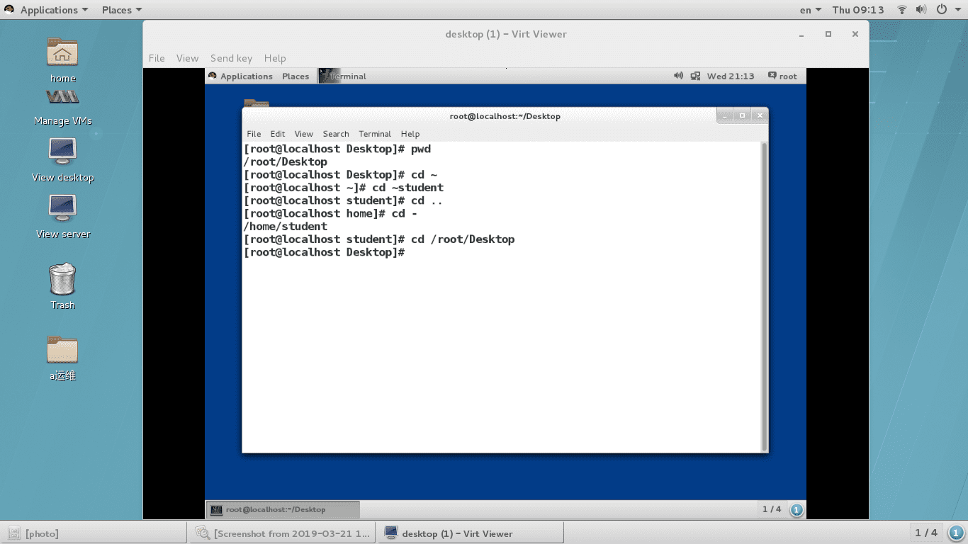Viewport: 968px width, 544px height.
Task: Switch to Screenshot from 2019-03-21 taskbar window
Action: tap(283, 533)
